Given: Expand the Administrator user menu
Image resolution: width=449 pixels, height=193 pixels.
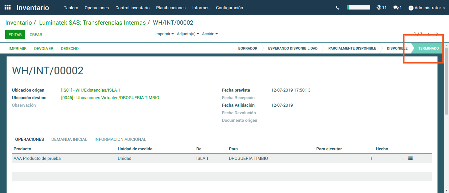Looking at the screenshot, I should tap(427, 8).
